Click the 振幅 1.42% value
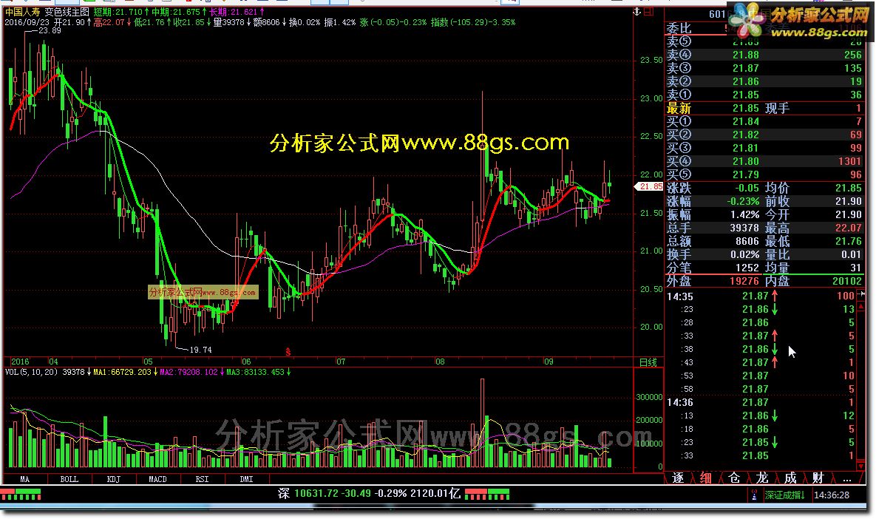 (x=744, y=214)
